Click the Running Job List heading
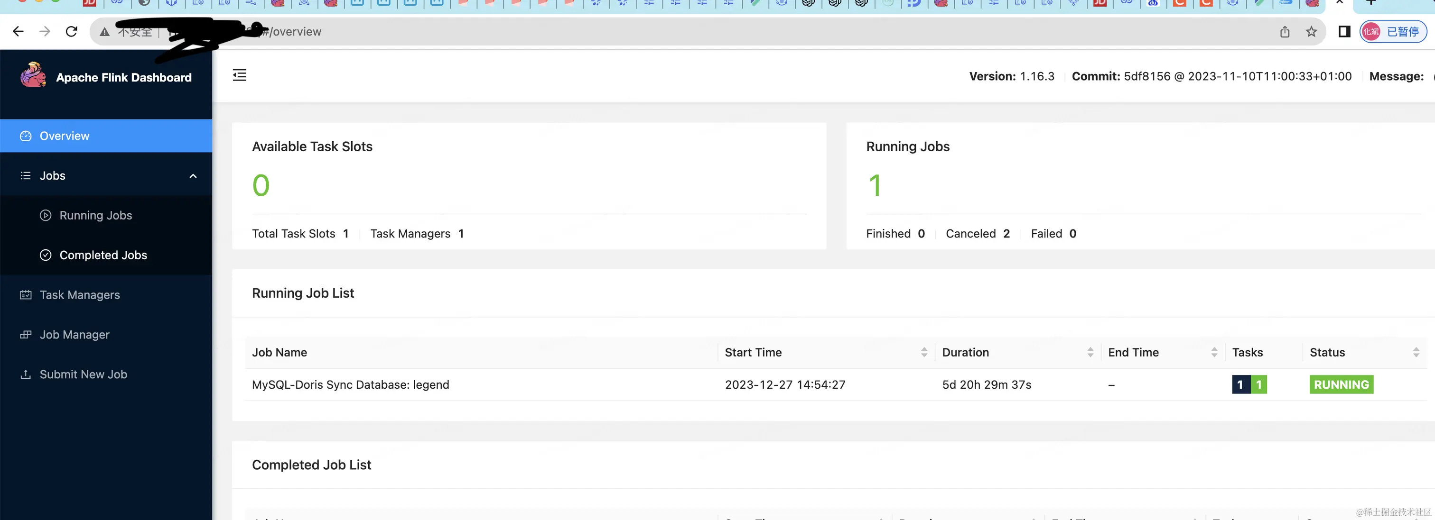This screenshot has height=520, width=1435. (303, 293)
